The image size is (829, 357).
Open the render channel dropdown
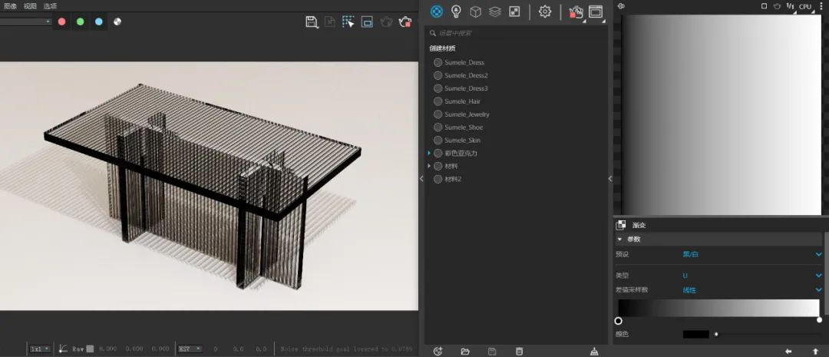(x=25, y=21)
